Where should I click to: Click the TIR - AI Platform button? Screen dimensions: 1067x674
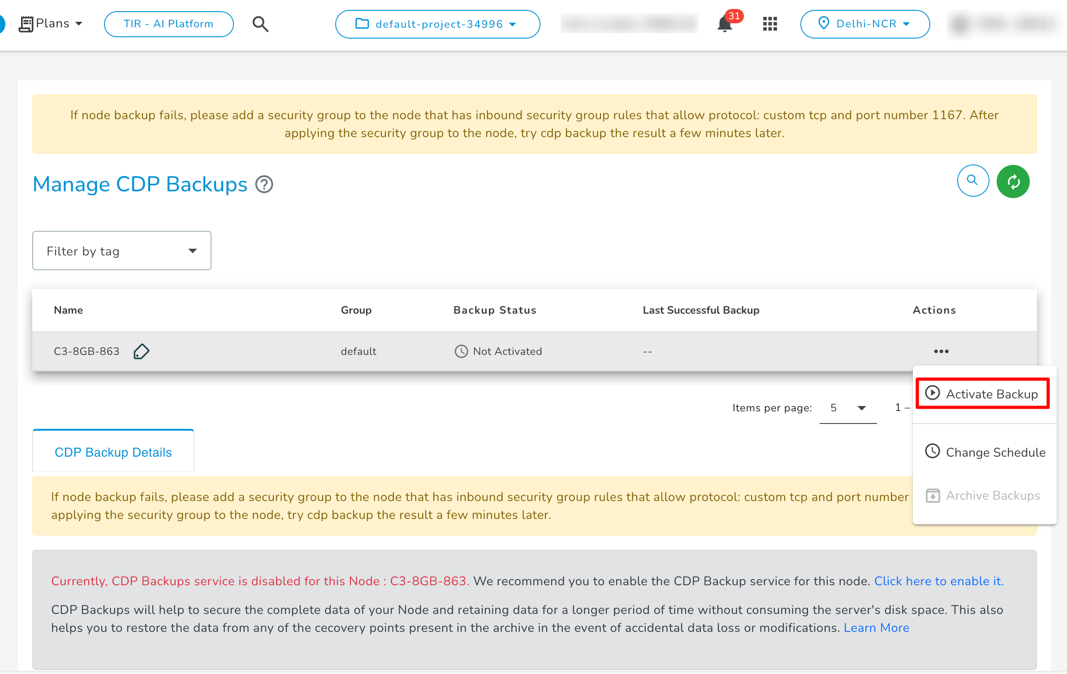168,24
